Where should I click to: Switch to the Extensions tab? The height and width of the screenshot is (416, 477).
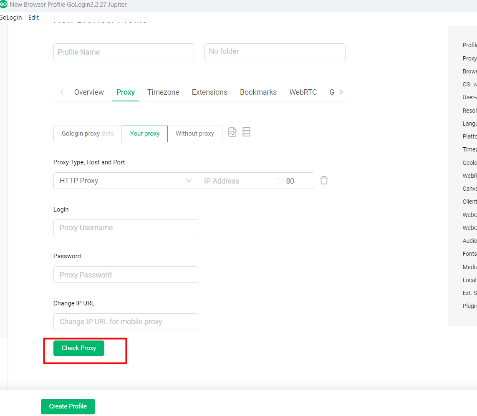click(x=209, y=92)
